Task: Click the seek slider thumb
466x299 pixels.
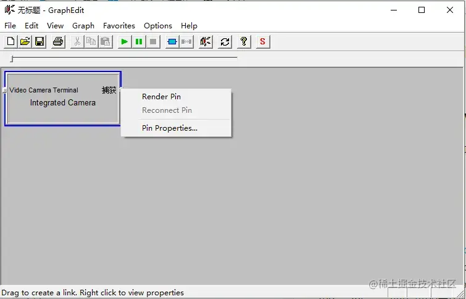Action: tap(12, 59)
